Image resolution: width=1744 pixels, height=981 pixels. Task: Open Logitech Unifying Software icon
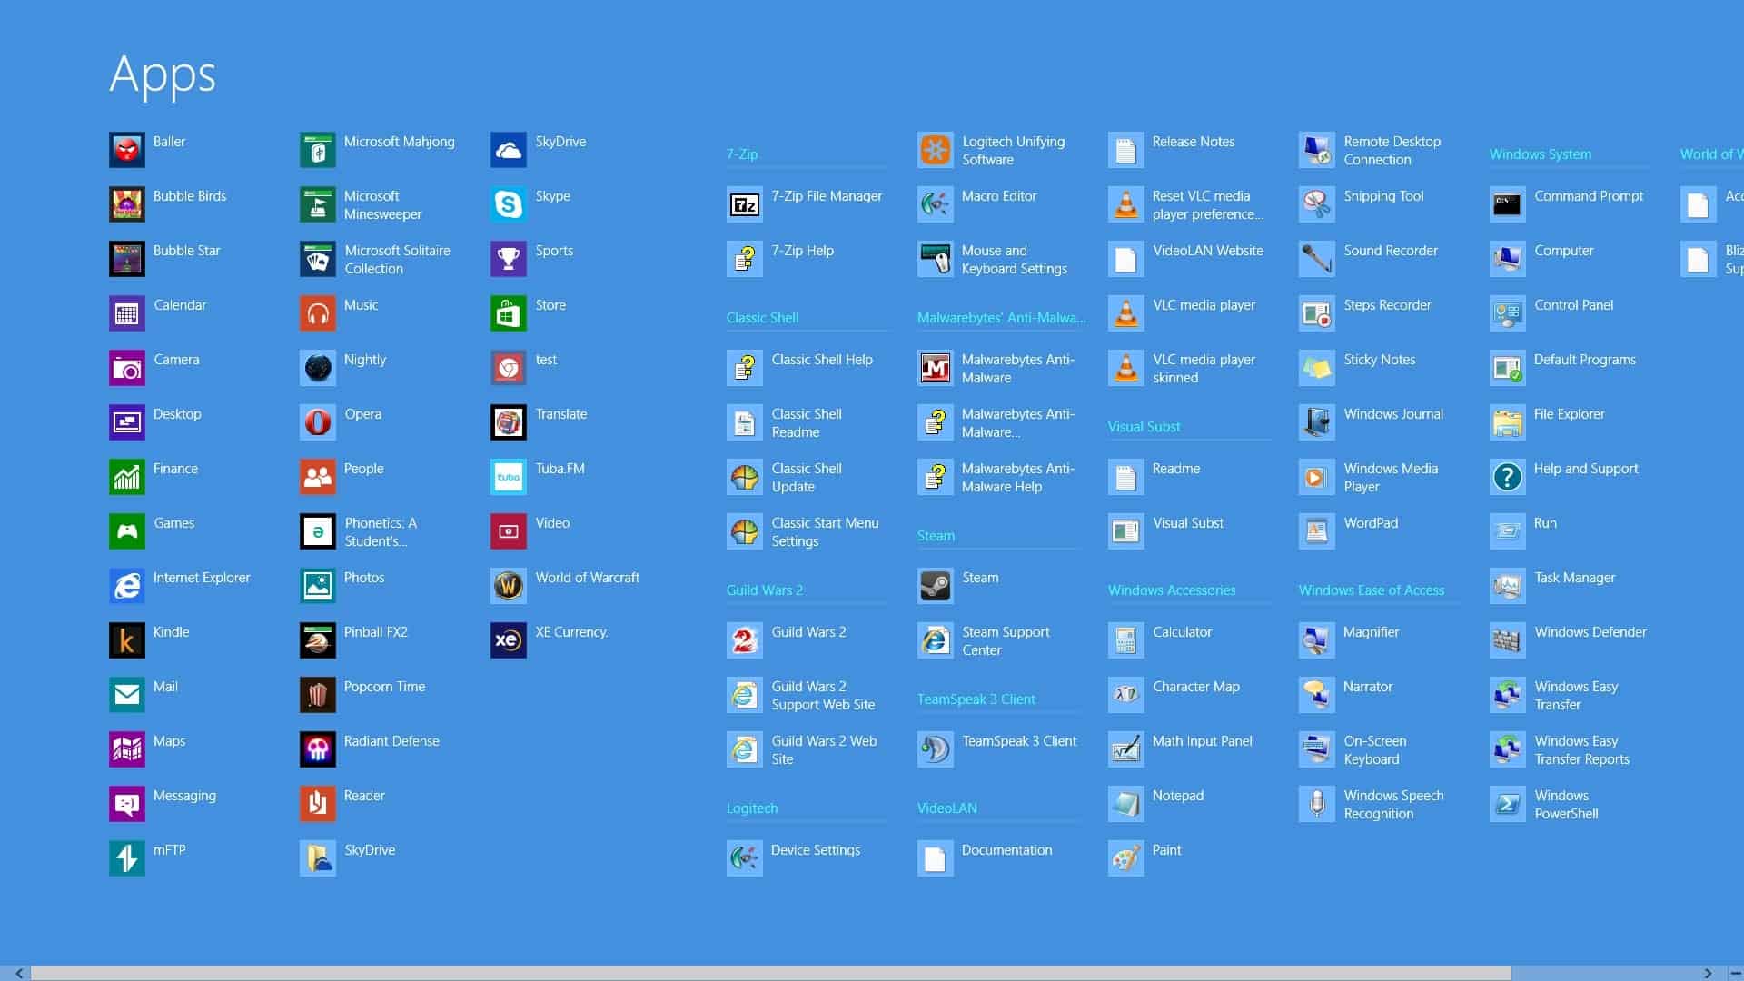pyautogui.click(x=936, y=150)
